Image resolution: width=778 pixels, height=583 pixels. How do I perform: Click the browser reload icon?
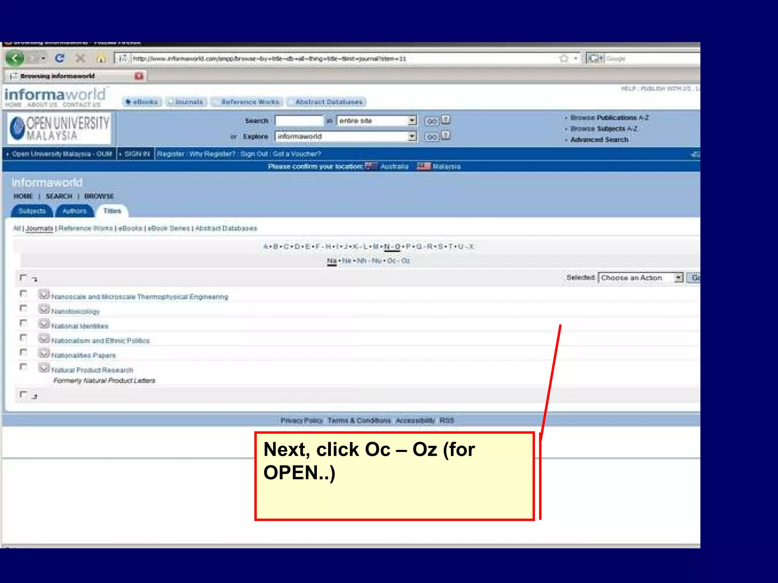tap(60, 58)
